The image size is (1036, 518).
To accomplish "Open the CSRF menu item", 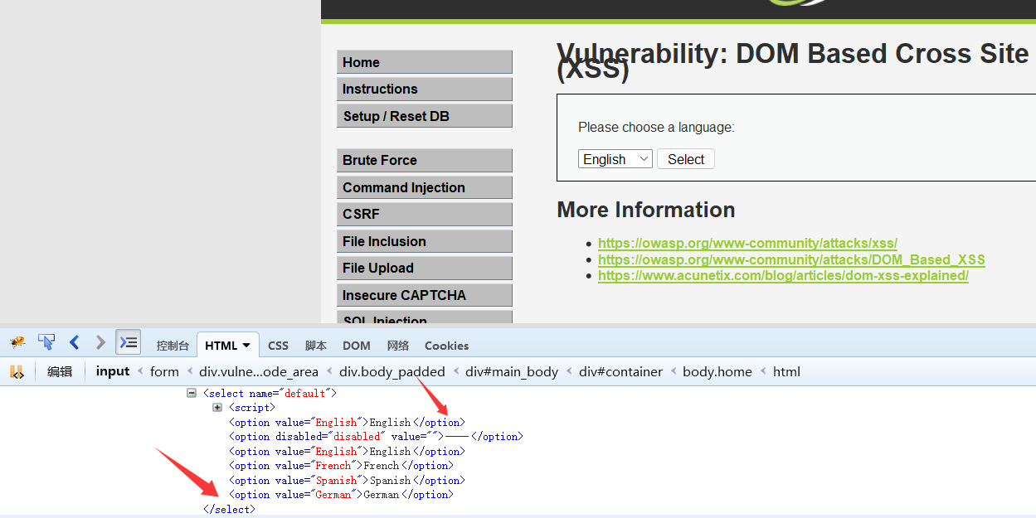I will (x=425, y=214).
